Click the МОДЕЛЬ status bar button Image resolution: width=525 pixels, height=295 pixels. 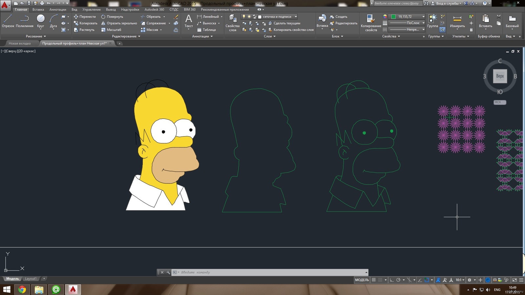pyautogui.click(x=362, y=280)
